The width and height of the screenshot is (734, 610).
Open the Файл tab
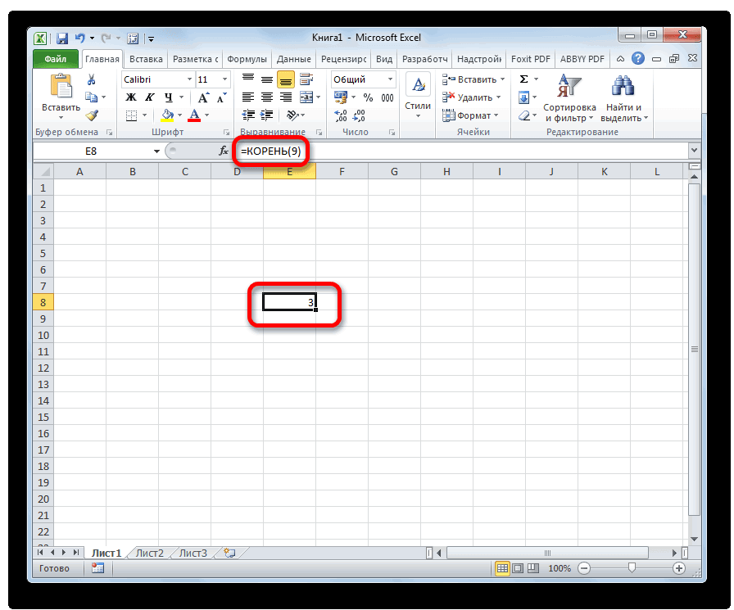pos(55,59)
